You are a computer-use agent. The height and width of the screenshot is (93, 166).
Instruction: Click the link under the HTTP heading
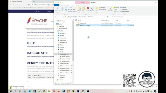[x=40, y=47]
